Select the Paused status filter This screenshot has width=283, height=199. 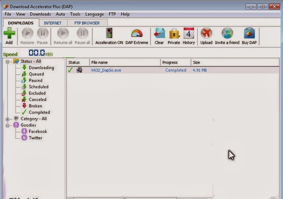tap(36, 80)
